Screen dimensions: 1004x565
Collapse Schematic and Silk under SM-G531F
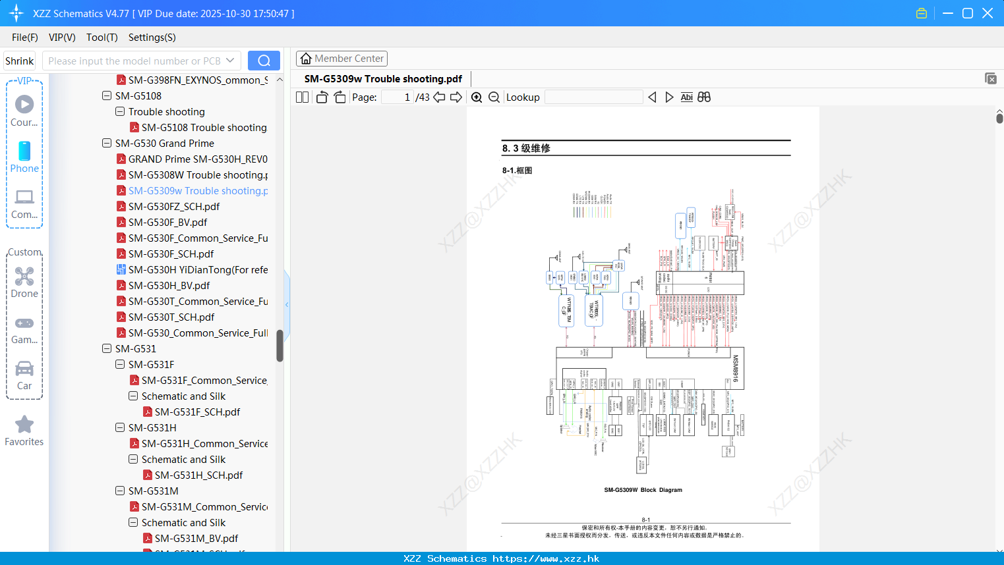133,396
